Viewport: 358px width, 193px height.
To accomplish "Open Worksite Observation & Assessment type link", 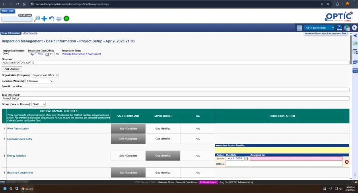I will (x=82, y=54).
